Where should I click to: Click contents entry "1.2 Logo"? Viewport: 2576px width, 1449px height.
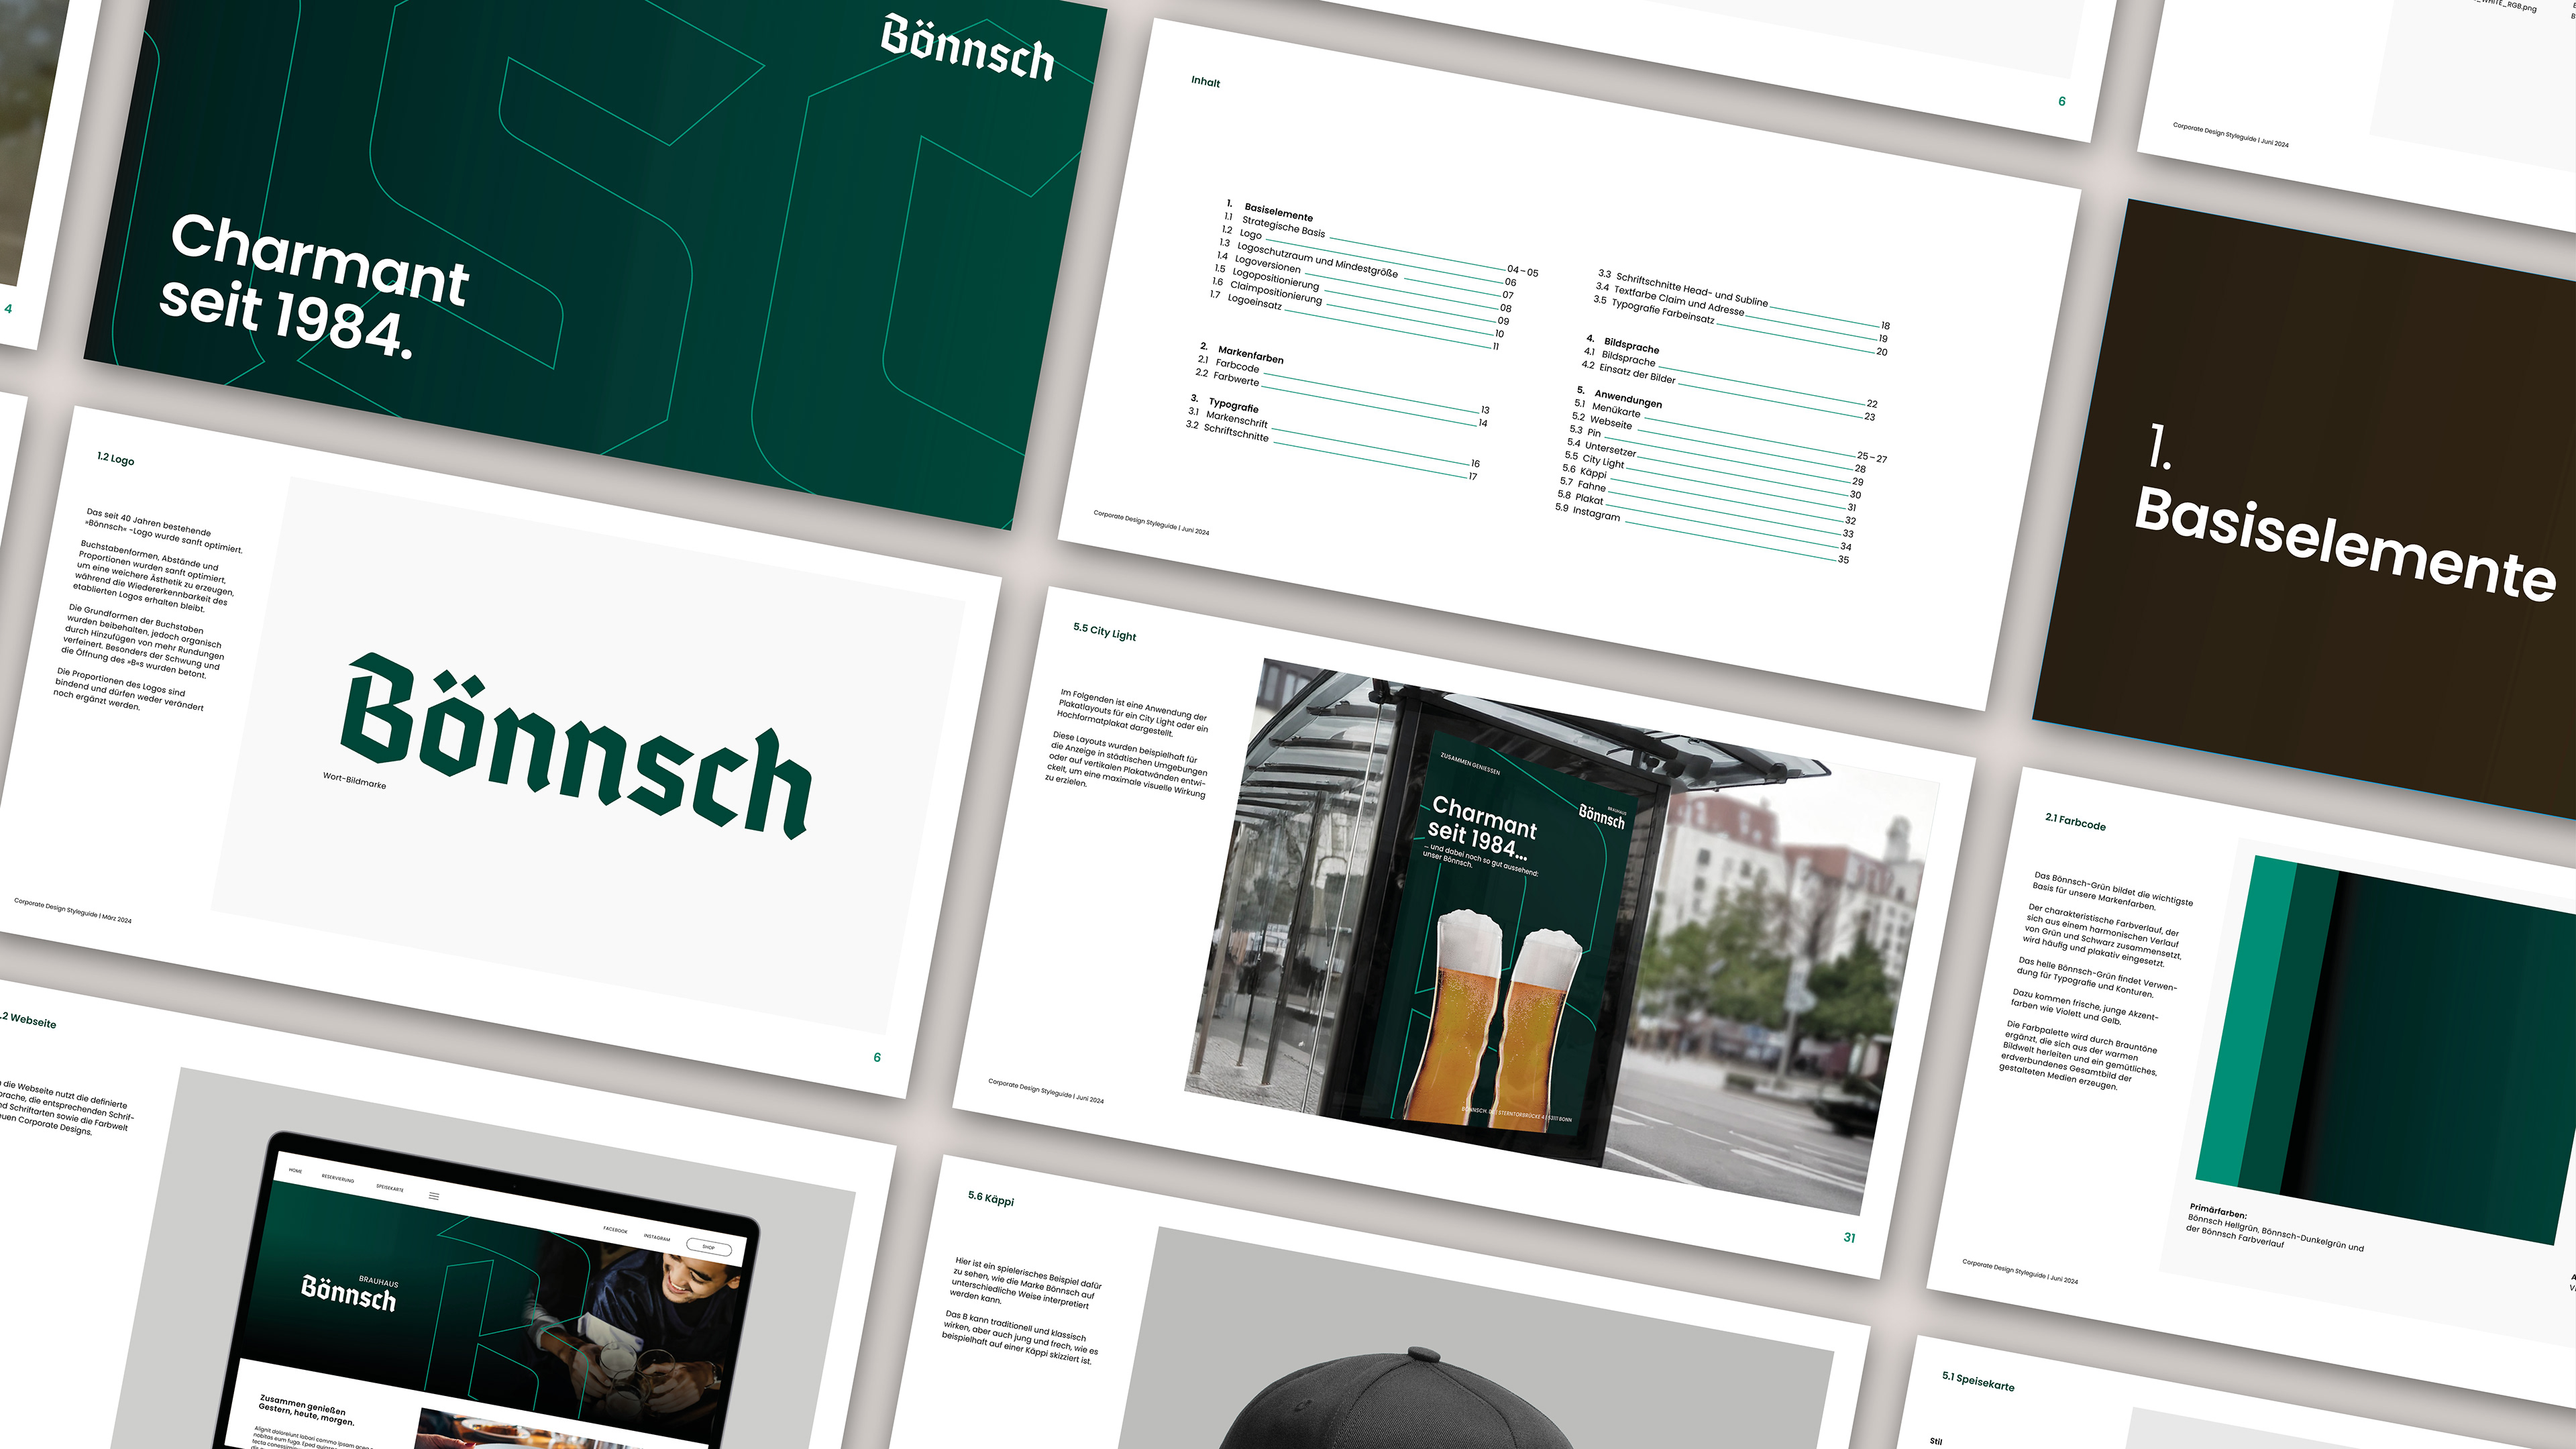[1241, 232]
